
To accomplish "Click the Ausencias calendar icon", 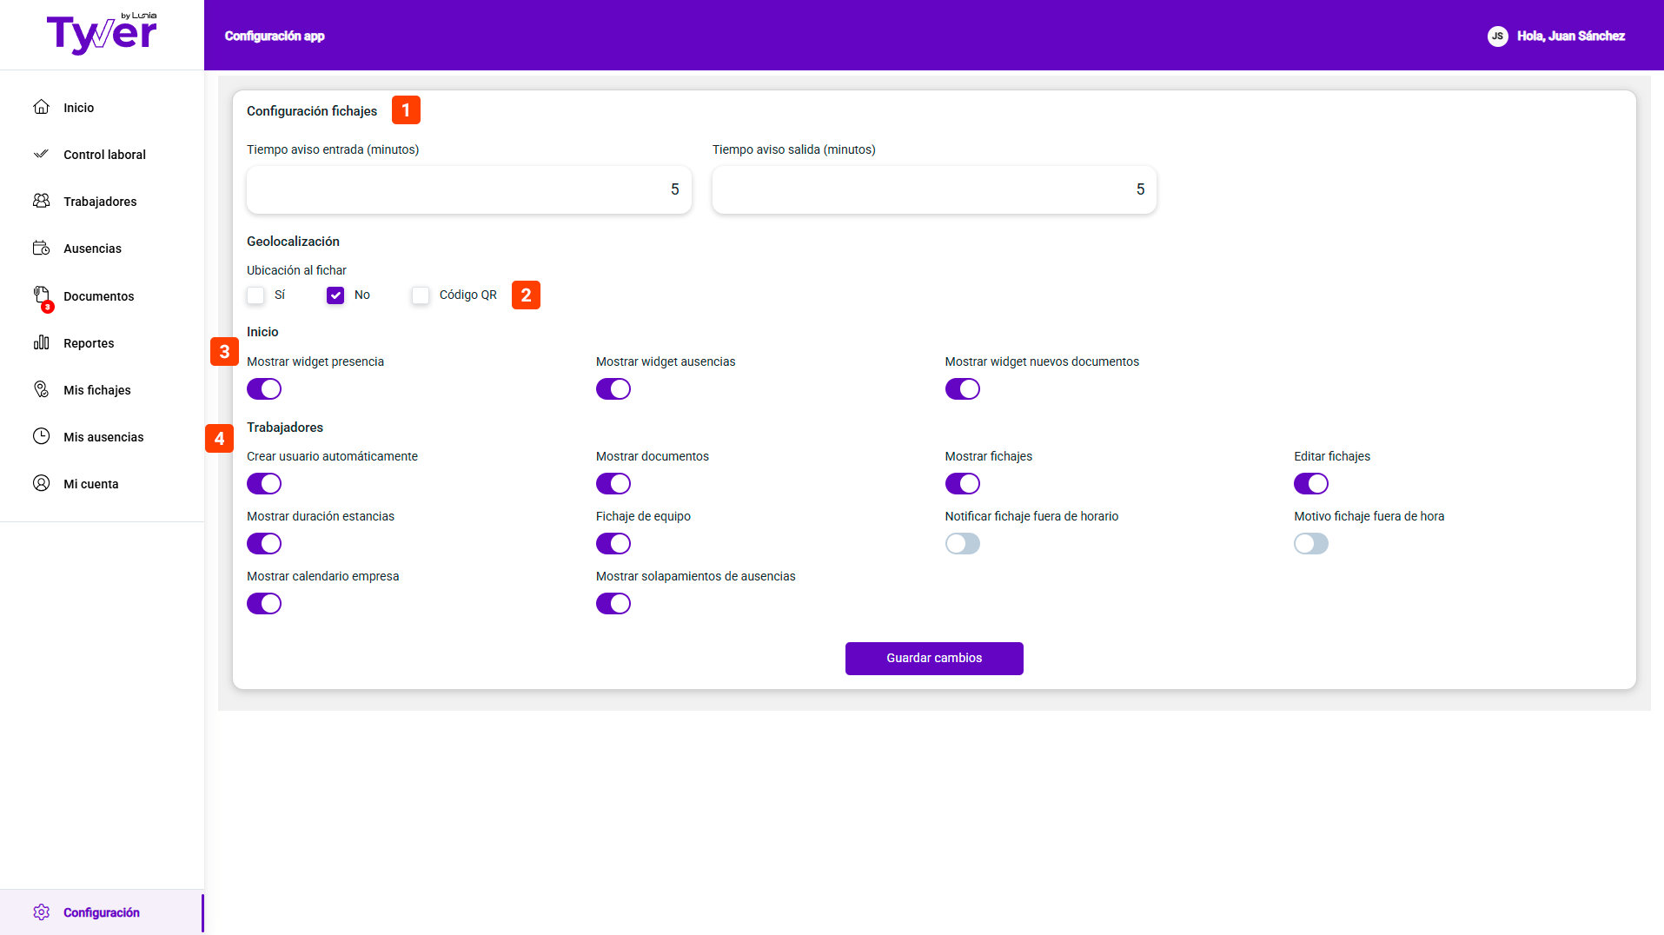I will (41, 248).
